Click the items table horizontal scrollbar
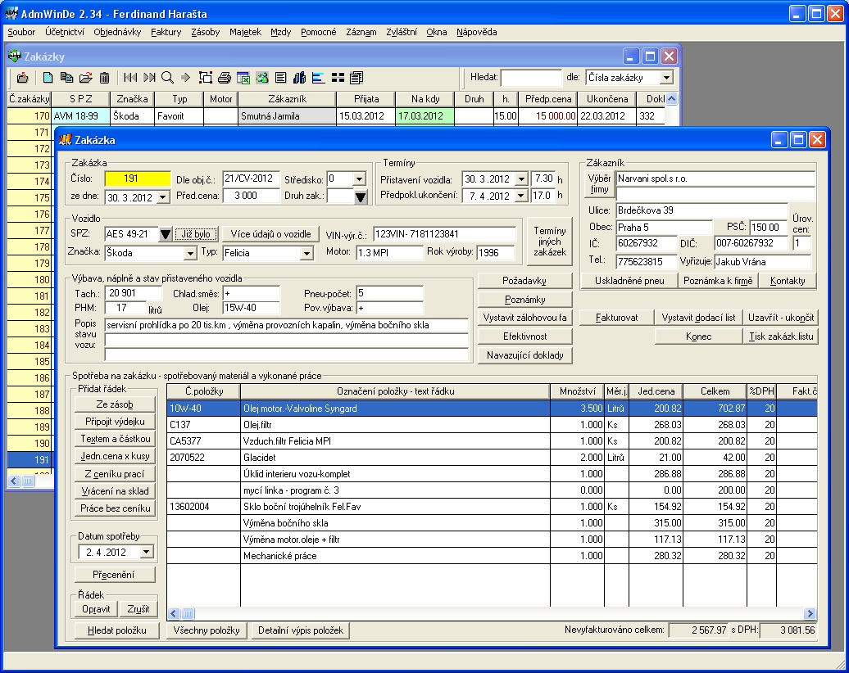The width and height of the screenshot is (849, 673). click(492, 613)
